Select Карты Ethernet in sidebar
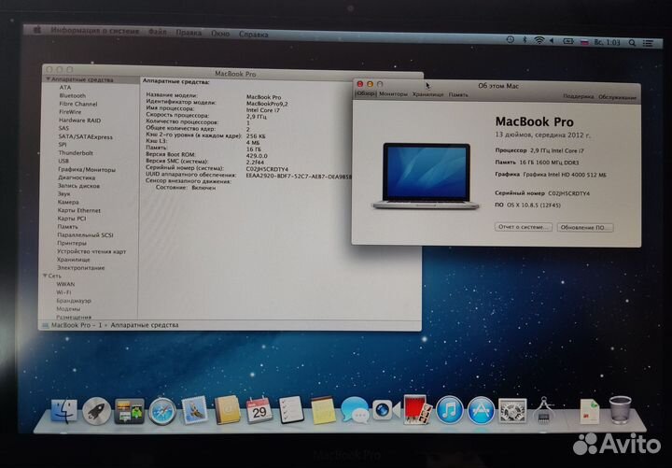This screenshot has width=672, height=468. click(78, 210)
